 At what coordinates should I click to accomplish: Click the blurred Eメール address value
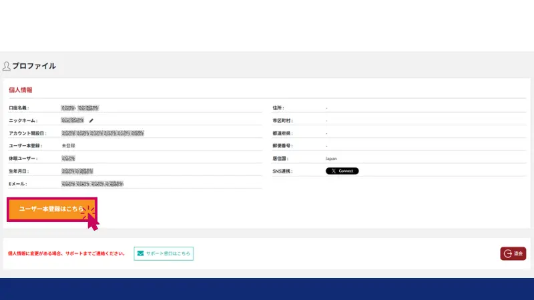pos(92,183)
